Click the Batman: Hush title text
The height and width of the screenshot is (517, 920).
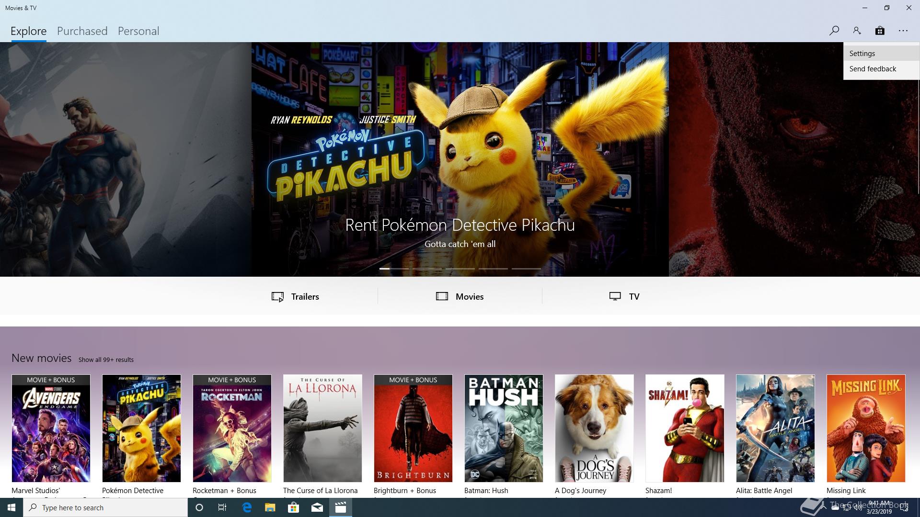(x=486, y=491)
